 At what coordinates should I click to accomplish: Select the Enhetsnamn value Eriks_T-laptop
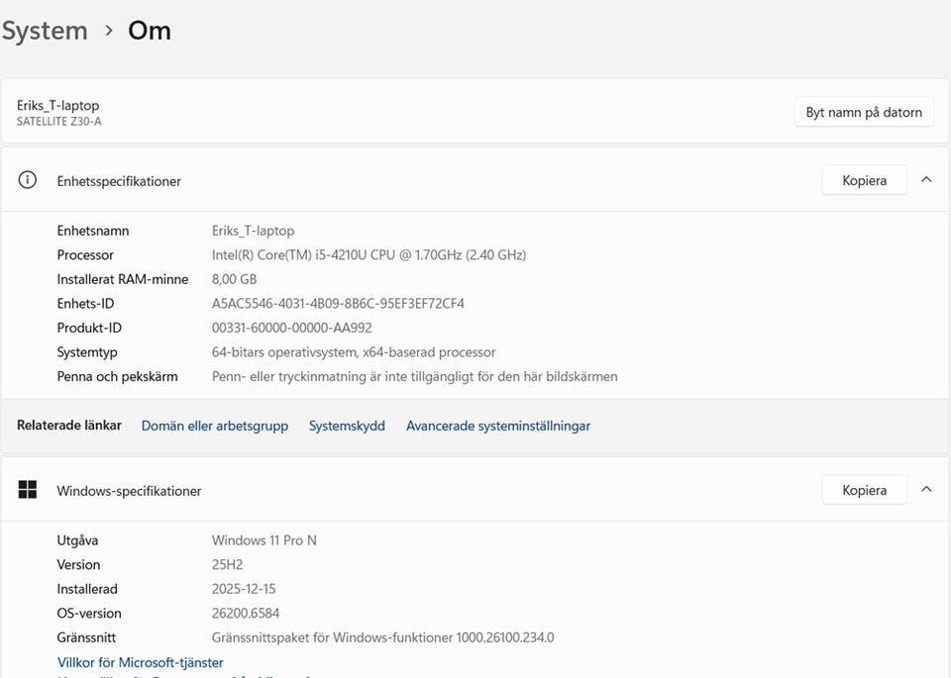pos(253,231)
